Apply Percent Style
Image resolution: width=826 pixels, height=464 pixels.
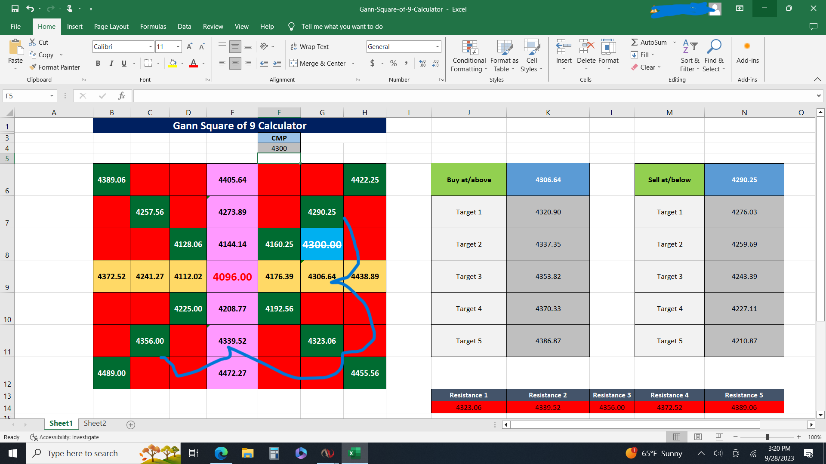tap(393, 63)
